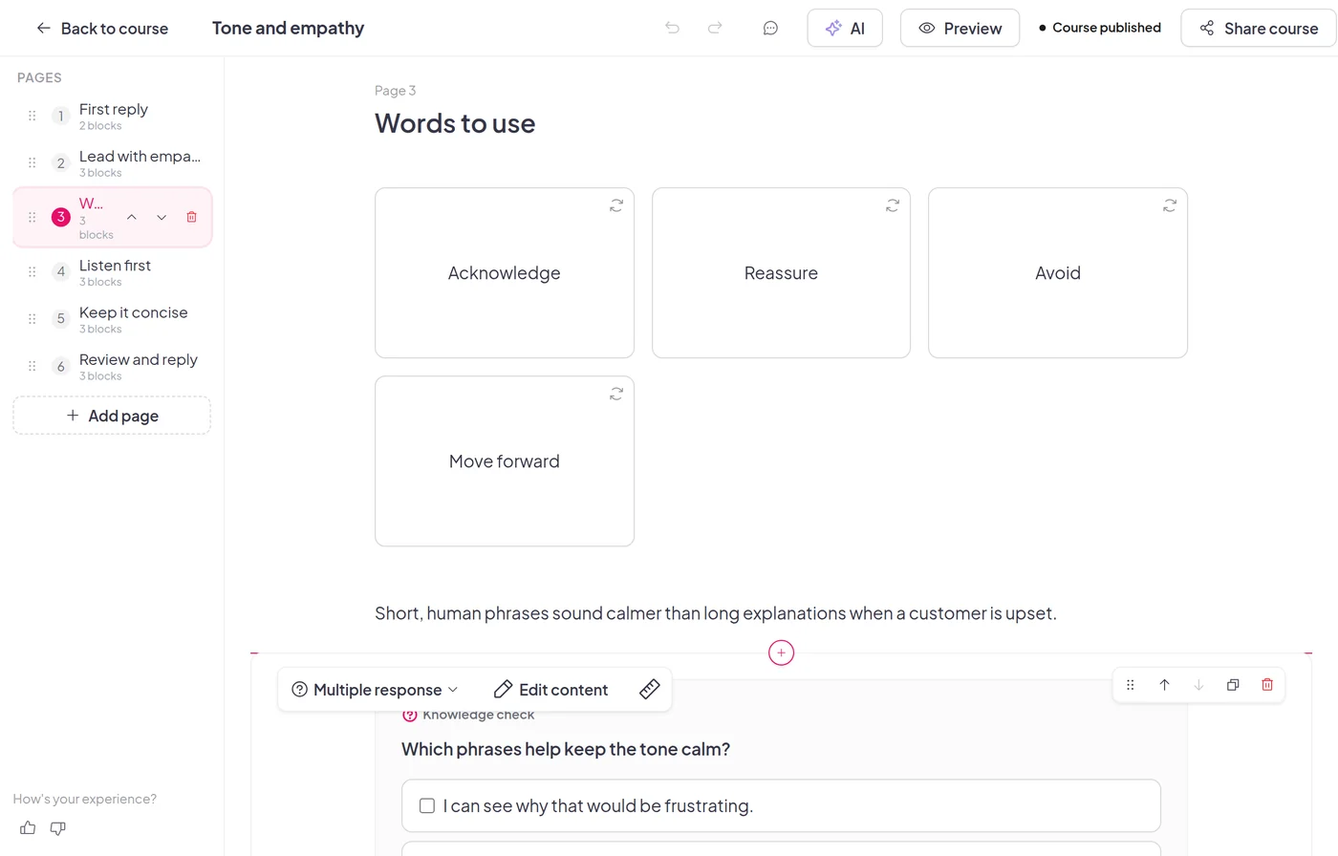Image resolution: width=1338 pixels, height=856 pixels.
Task: Click the course title 'Tone and empathy'
Action: 288,29
